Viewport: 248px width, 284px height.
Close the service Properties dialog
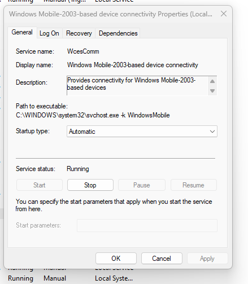pos(224,14)
